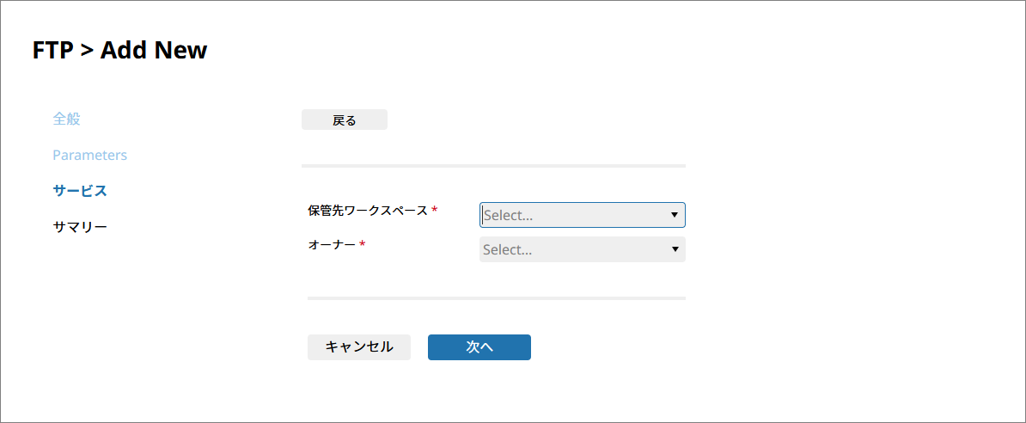Jump to the サマリー step
1026x423 pixels.
80,227
